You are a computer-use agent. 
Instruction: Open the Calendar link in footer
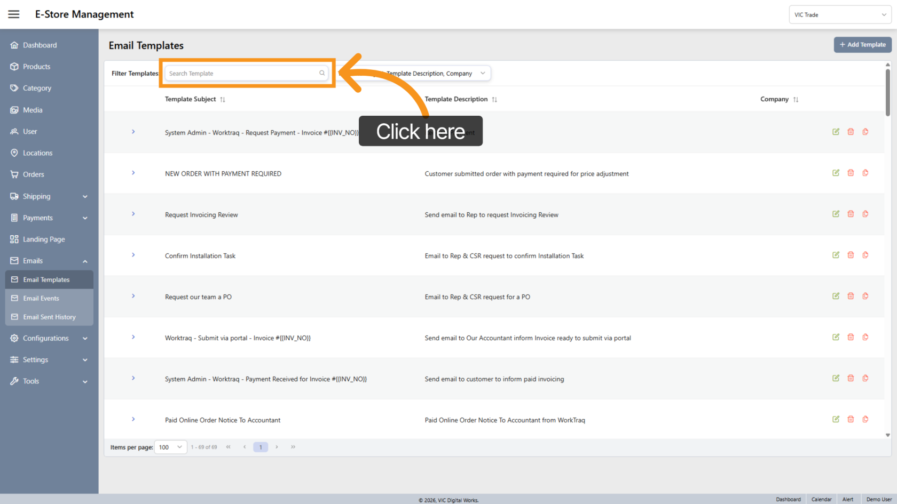click(x=821, y=499)
